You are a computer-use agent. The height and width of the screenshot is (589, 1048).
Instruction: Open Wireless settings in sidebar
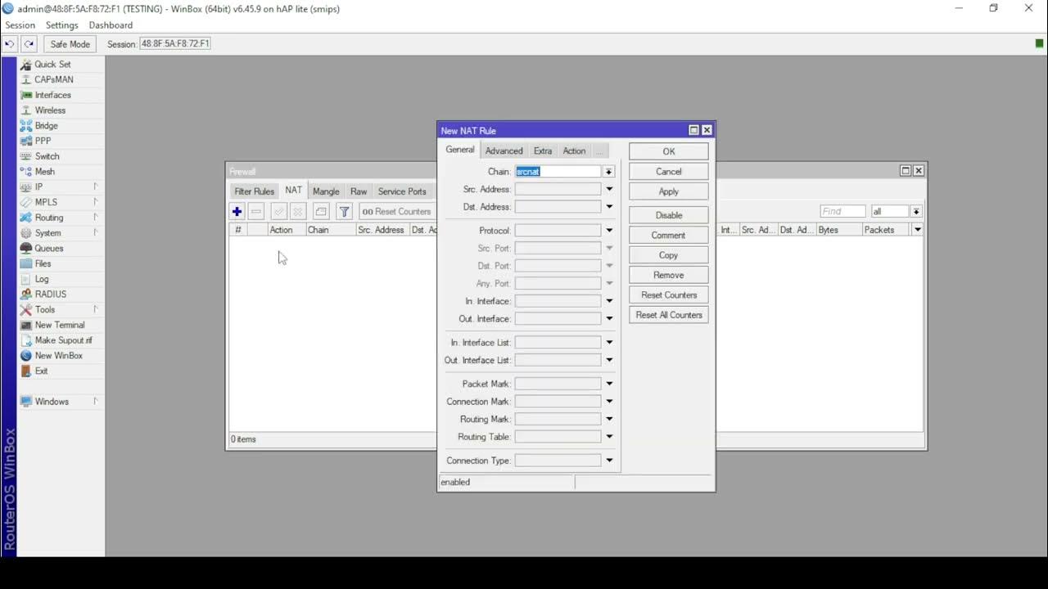50,110
